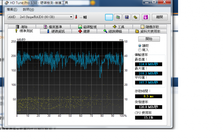Image resolution: width=223 pixels, height=139 pixels.
Task: Open the 檔案(F) menu
Action: pos(12,9)
